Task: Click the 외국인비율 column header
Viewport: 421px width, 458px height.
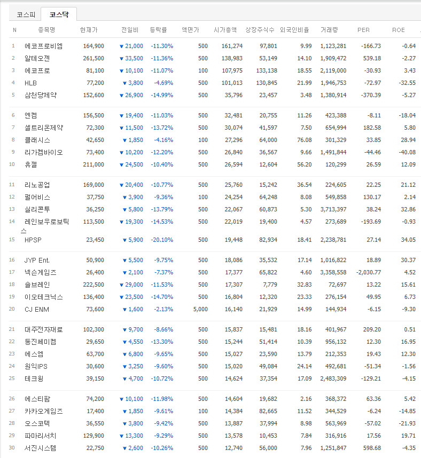Action: click(x=294, y=30)
